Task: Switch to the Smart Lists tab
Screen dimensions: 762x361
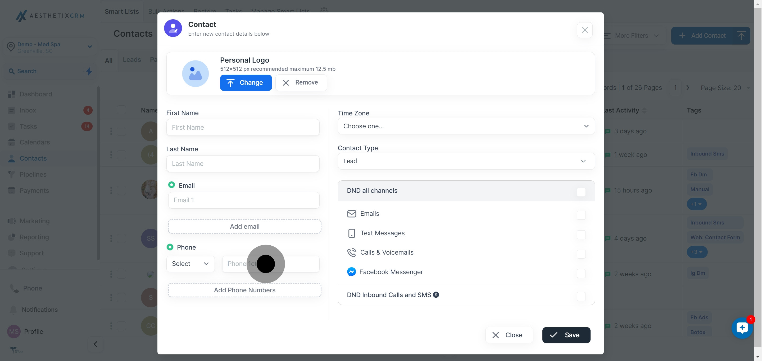Action: click(x=122, y=12)
